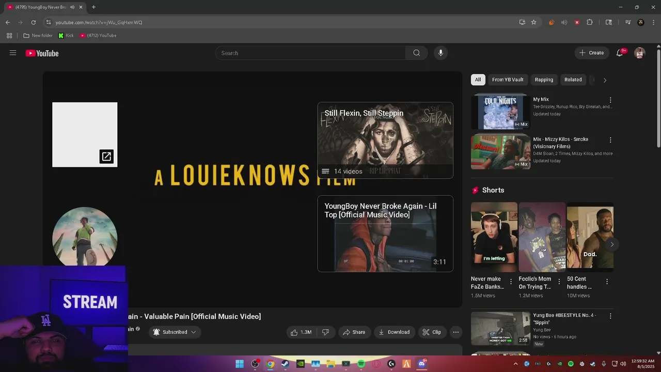Open options for the My Mix item
Viewport: 661px width, 372px height.
610,100
